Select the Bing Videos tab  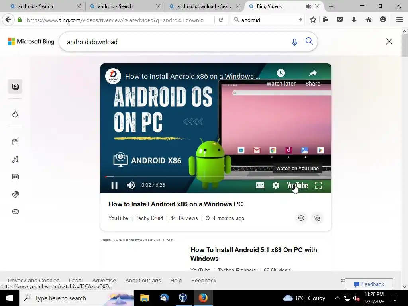(x=269, y=6)
